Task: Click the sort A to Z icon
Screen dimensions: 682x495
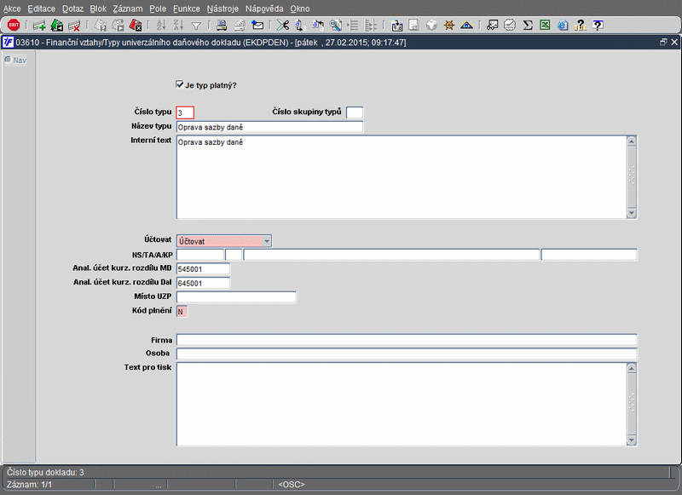Action: pyautogui.click(x=161, y=26)
